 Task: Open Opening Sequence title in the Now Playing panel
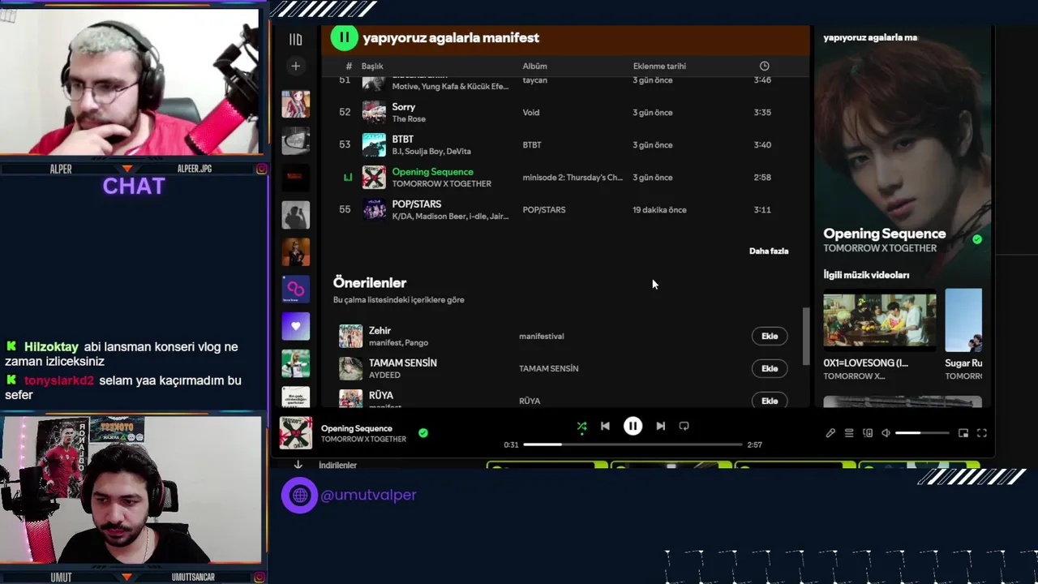pos(884,234)
